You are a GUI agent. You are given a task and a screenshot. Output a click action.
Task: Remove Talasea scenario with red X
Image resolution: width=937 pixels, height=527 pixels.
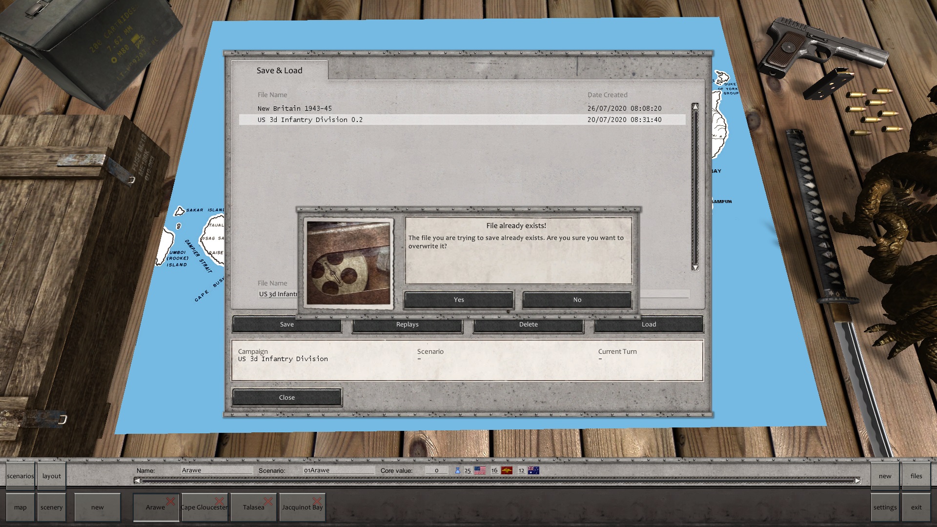(x=268, y=501)
